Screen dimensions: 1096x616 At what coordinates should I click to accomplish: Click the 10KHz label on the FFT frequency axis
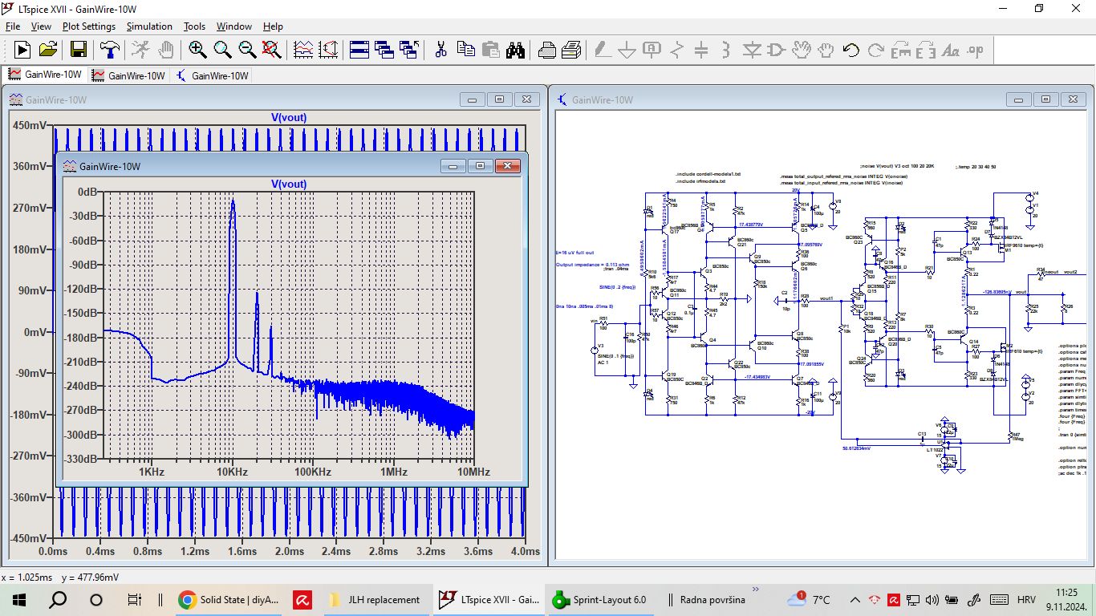click(233, 472)
